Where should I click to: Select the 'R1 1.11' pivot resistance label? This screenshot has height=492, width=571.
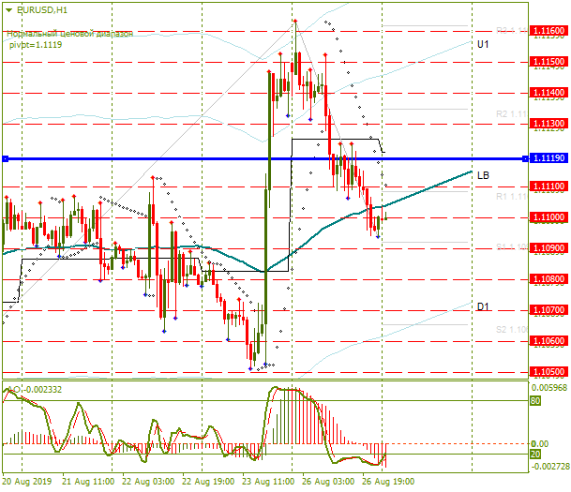512,197
